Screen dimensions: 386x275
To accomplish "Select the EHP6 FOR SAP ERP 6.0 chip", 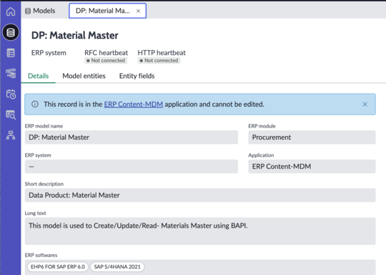I will (58, 267).
